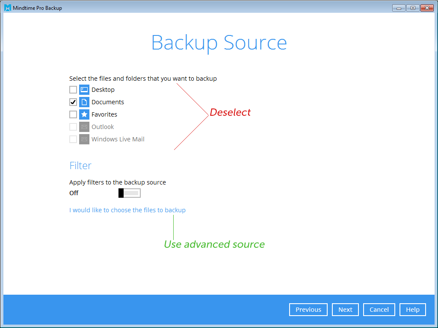438x328 pixels.
Task: Go back with the Previous button
Action: point(308,310)
